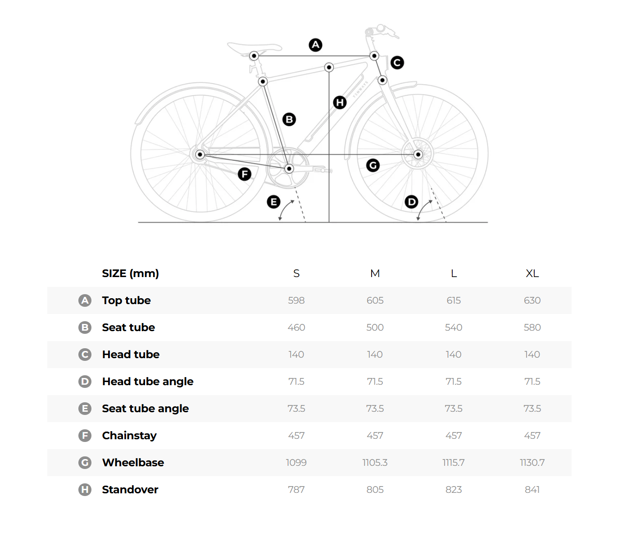The width and height of the screenshot is (641, 537).
Task: Click the Seat tube angle label
Action: (145, 409)
